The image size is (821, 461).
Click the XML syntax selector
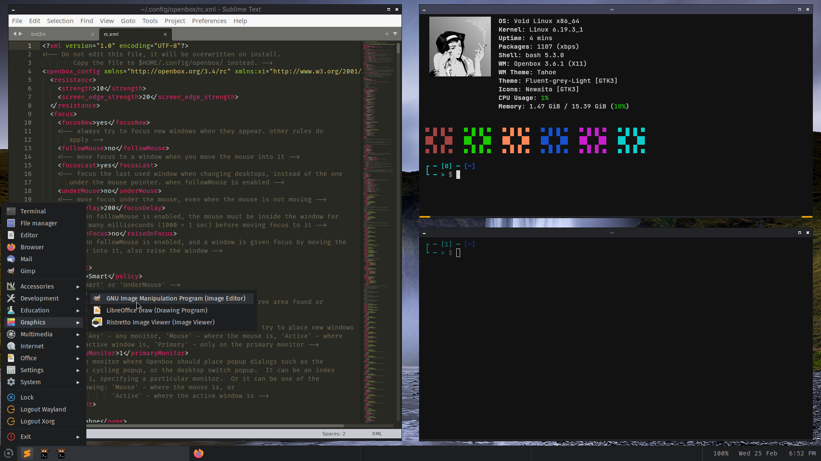pos(377,434)
